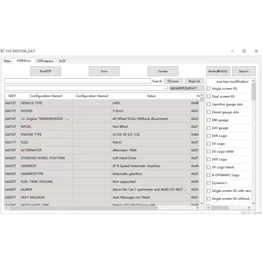Screen dimensions: 262x262
Task: Click one key modification list scroll up arrow
Action: (x=253, y=81)
